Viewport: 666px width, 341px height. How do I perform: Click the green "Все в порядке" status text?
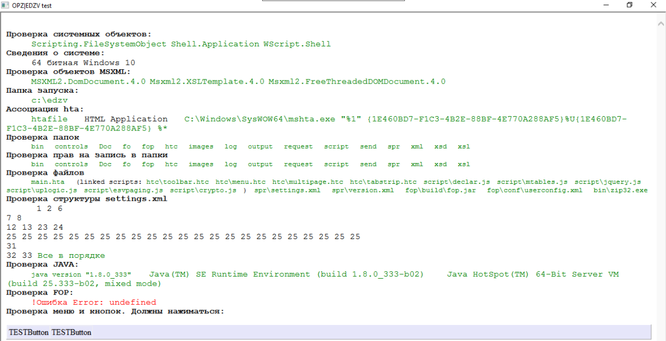click(x=71, y=255)
